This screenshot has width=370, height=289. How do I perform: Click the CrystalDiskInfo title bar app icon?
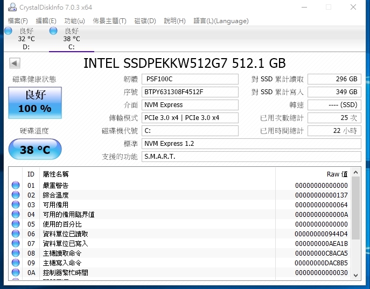coord(12,7)
